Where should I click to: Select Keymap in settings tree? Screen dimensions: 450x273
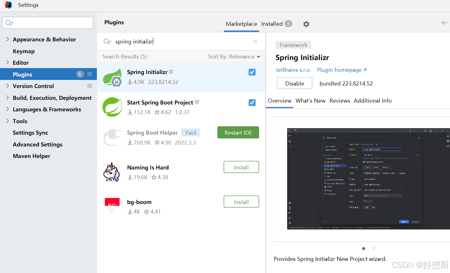24,51
